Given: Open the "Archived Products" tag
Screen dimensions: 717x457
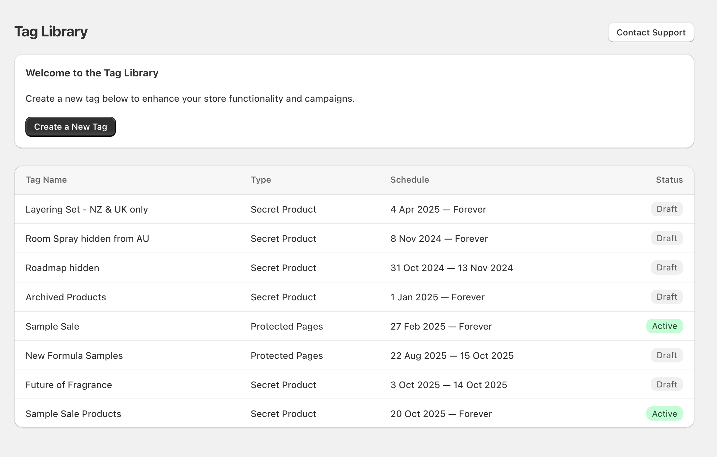Looking at the screenshot, I should [65, 297].
